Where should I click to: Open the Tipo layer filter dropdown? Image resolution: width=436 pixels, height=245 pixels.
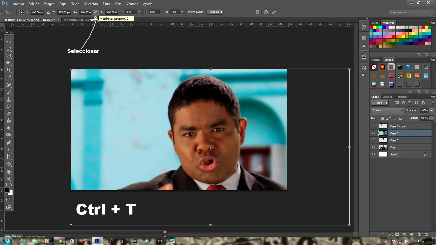pyautogui.click(x=380, y=103)
